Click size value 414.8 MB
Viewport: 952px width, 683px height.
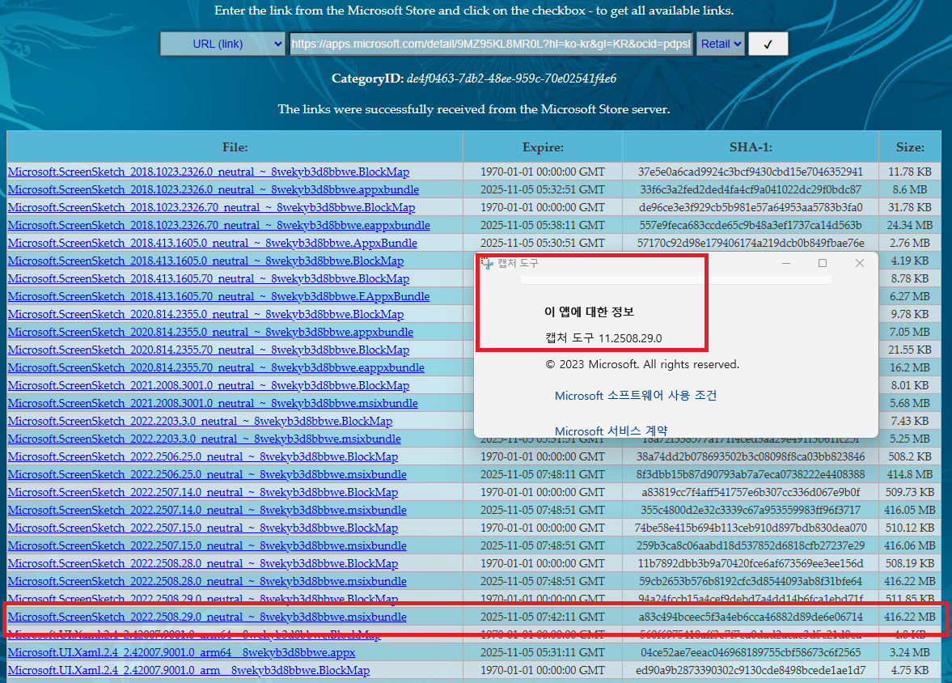[910, 474]
